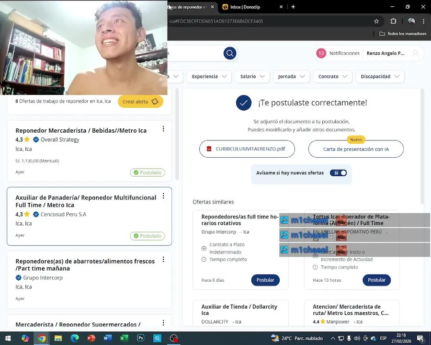431x345 pixels.
Task: Click Carta de presentación con IA button
Action: [x=356, y=149]
